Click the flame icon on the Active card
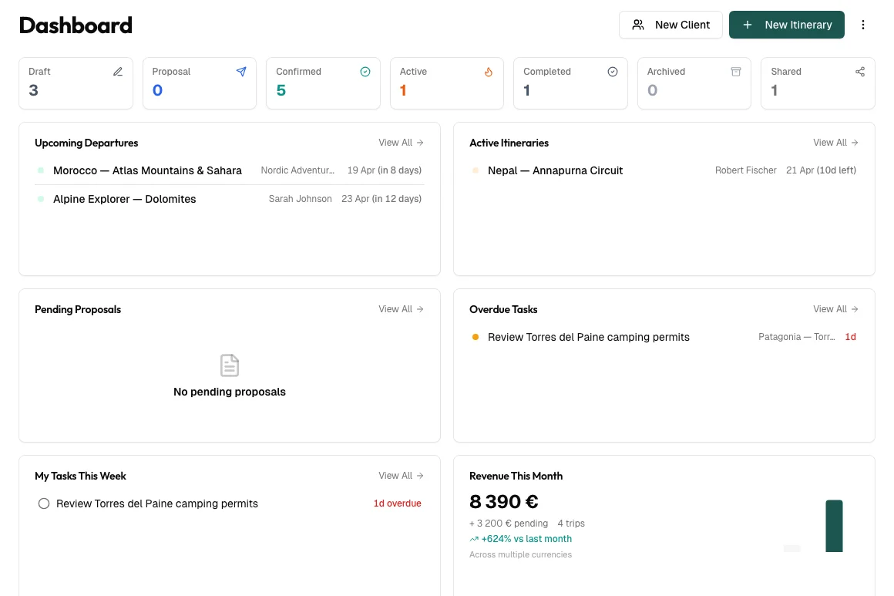This screenshot has height=596, width=894. pyautogui.click(x=489, y=71)
